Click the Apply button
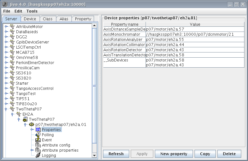The image size is (248, 161). pyautogui.click(x=142, y=154)
